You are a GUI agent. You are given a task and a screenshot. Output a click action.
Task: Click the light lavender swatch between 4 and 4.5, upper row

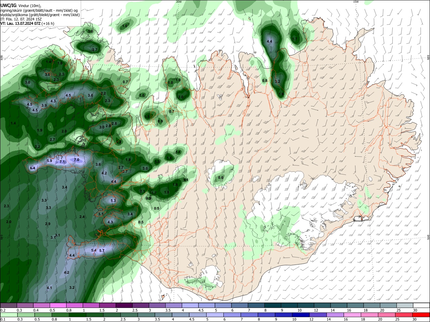pyautogui.click(x=190, y=305)
